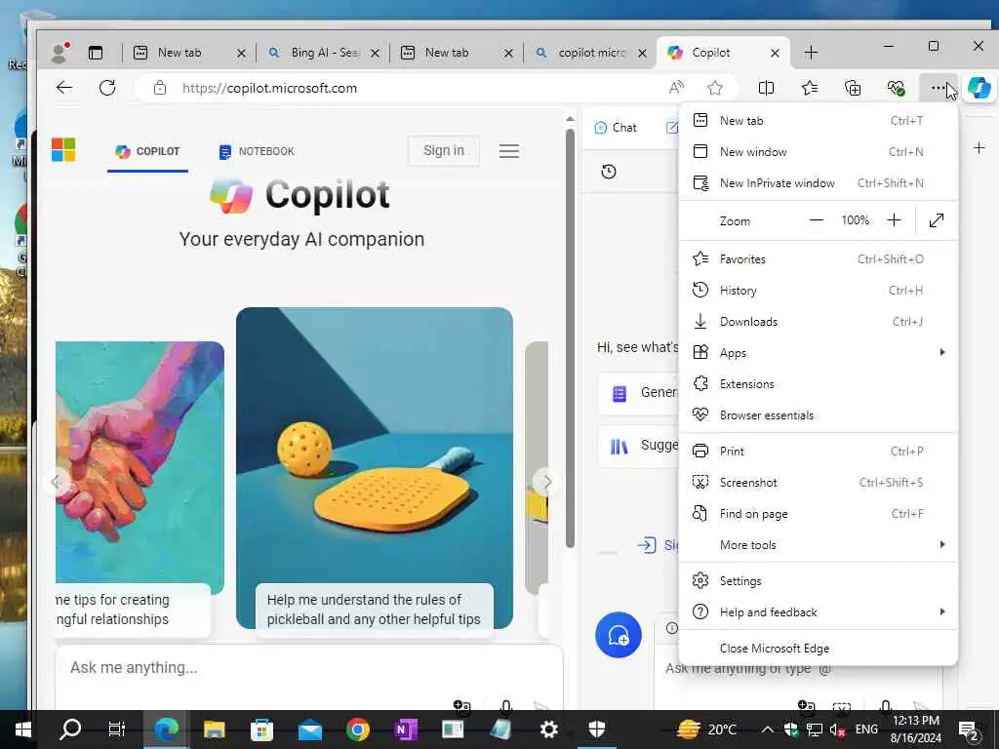Screen dimensions: 999x749
Task: Select Find on page
Action: (x=819, y=513)
